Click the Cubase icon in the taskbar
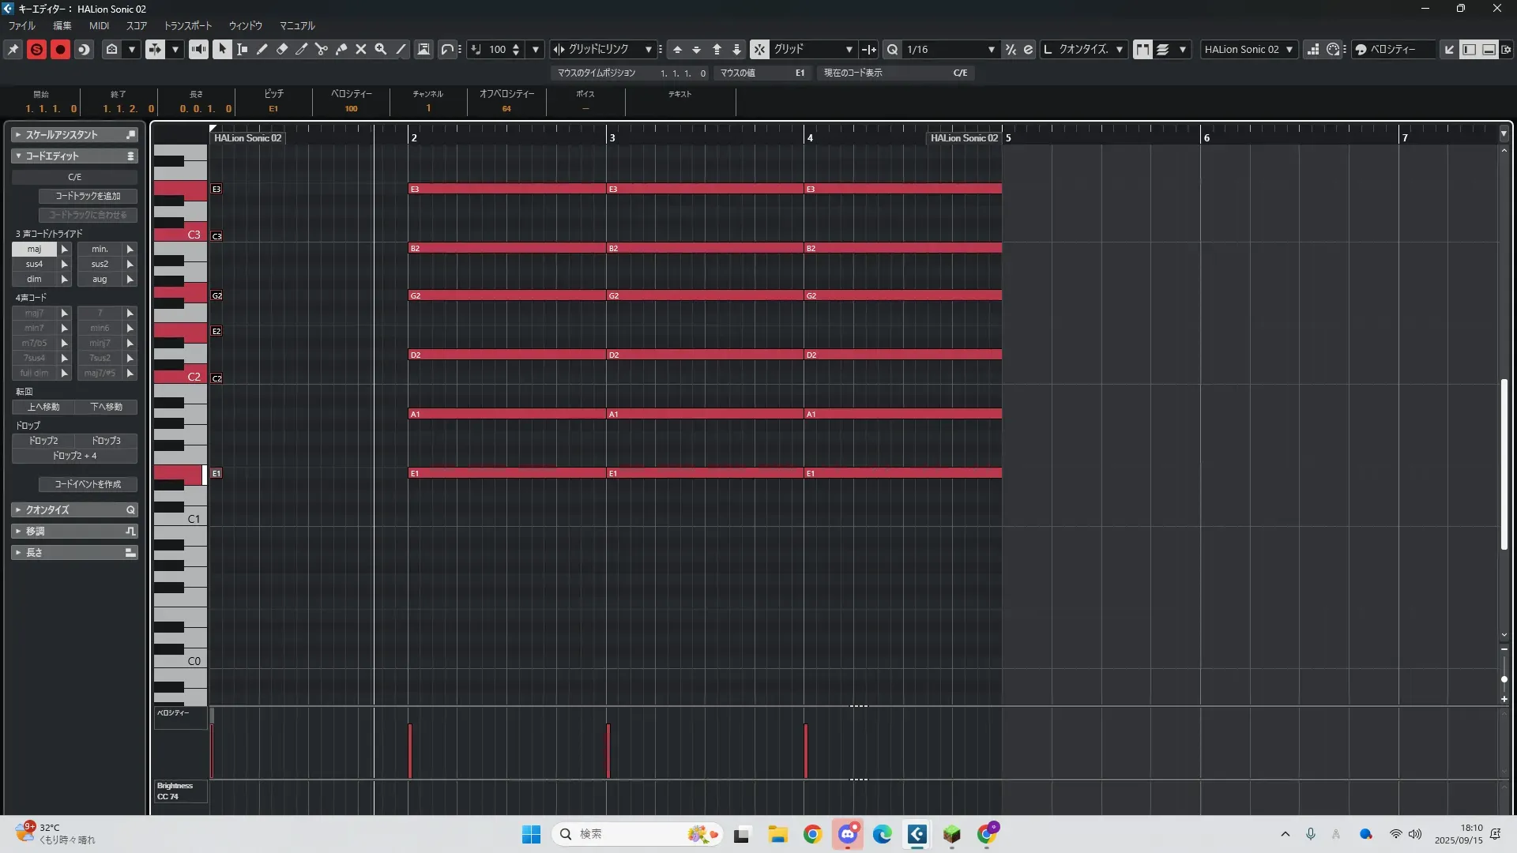Viewport: 1517px width, 853px height. click(x=917, y=834)
